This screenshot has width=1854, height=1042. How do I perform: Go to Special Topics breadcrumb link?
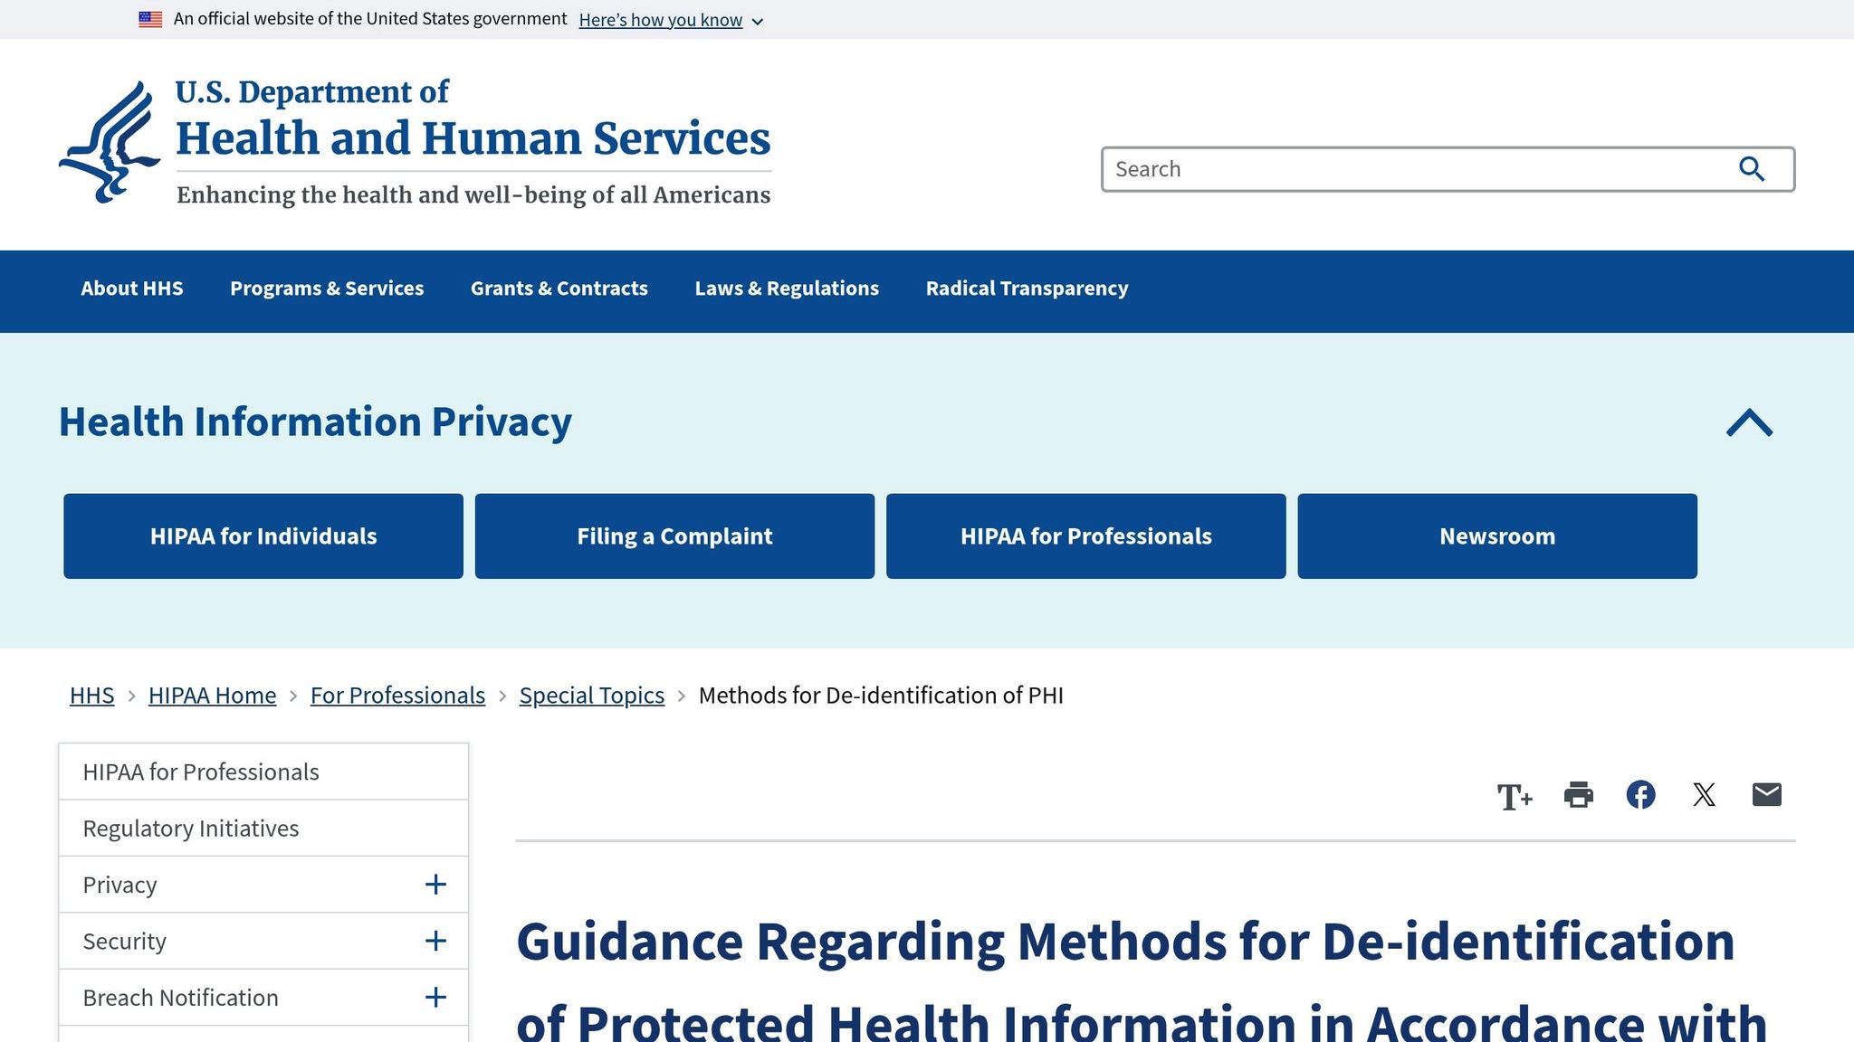[x=591, y=696]
